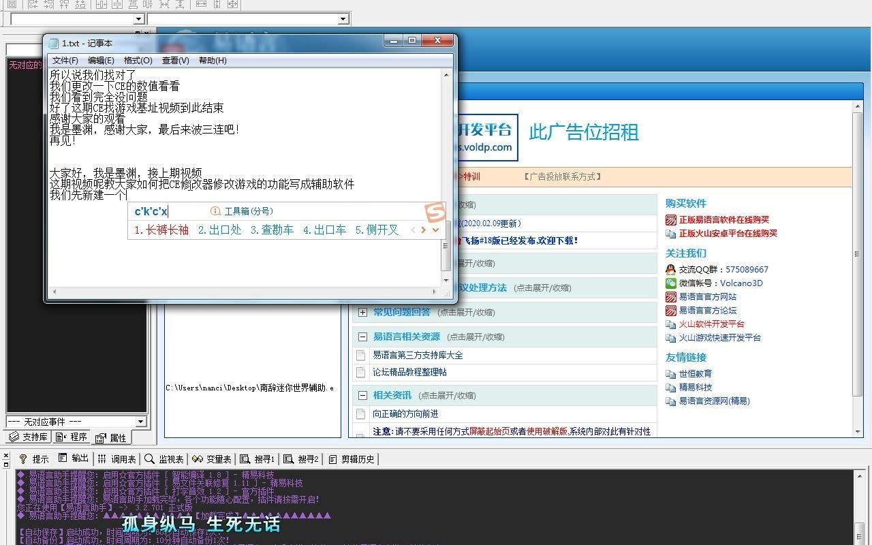
Task: Open 世恒教育 friendly link
Action: pyautogui.click(x=695, y=374)
